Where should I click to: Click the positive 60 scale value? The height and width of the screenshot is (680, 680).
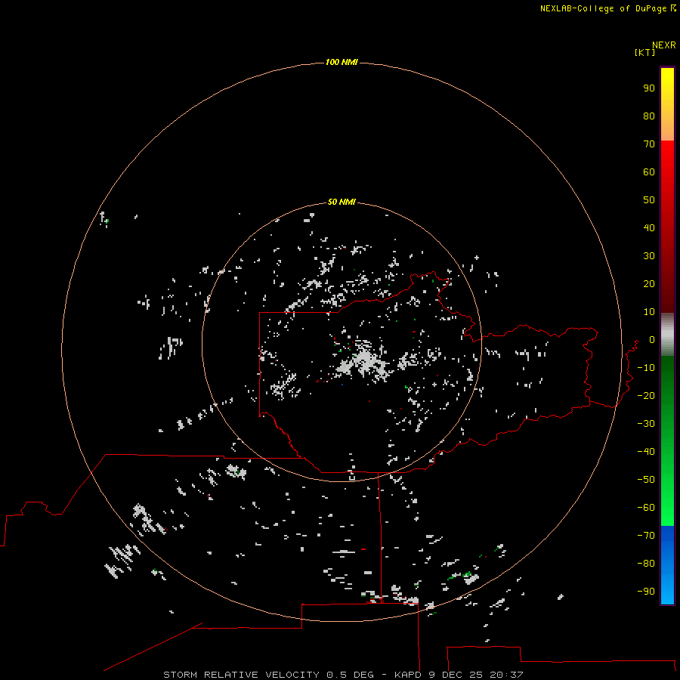click(x=649, y=172)
